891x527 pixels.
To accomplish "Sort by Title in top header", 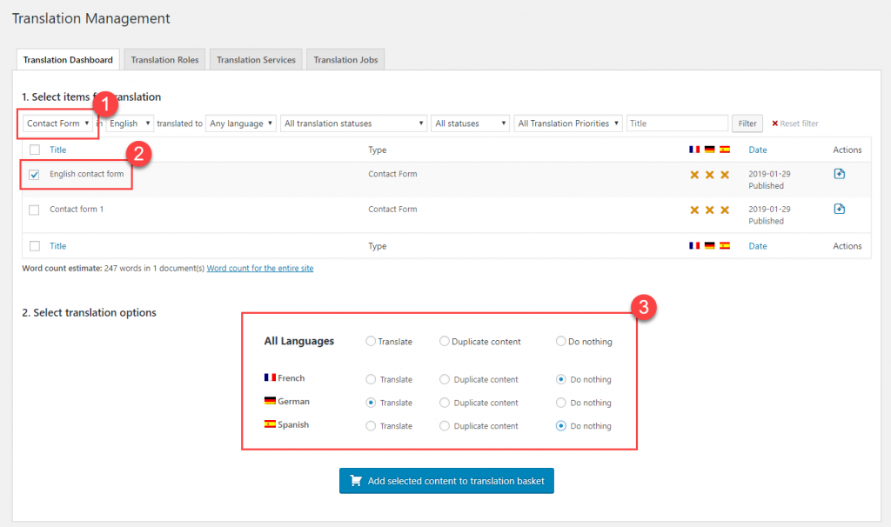I will point(58,150).
